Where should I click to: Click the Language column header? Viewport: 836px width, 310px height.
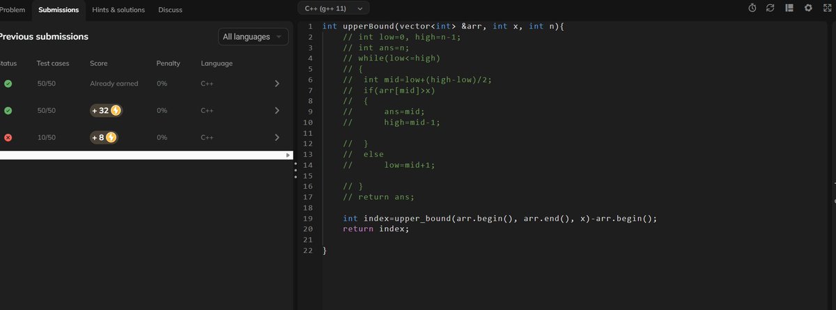click(x=217, y=63)
